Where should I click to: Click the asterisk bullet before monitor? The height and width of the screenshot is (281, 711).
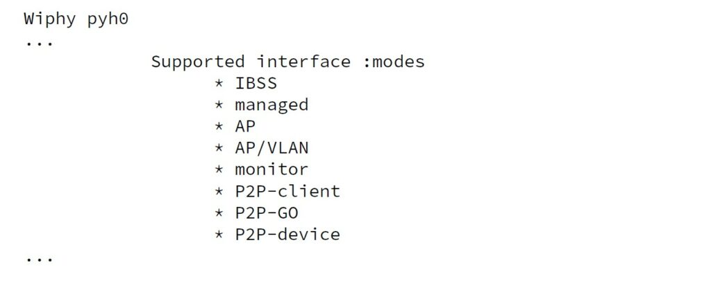tap(219, 170)
